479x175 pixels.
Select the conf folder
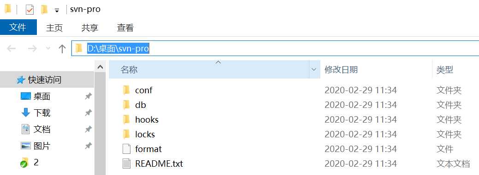143,90
